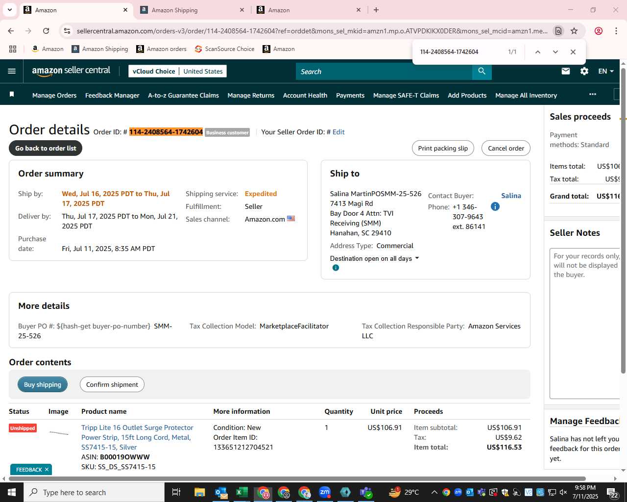Click the Seller Central search field
The width and height of the screenshot is (627, 502).
click(384, 72)
